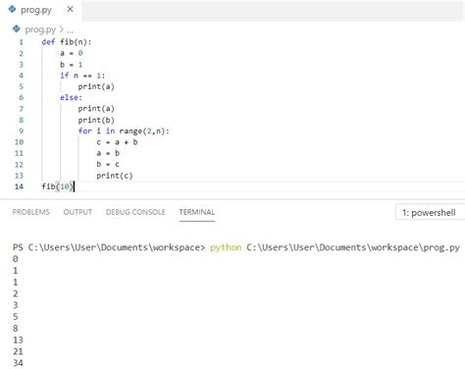Open the 1: powershell terminal dropdown
Image resolution: width=465 pixels, height=369 pixels.
click(430, 213)
